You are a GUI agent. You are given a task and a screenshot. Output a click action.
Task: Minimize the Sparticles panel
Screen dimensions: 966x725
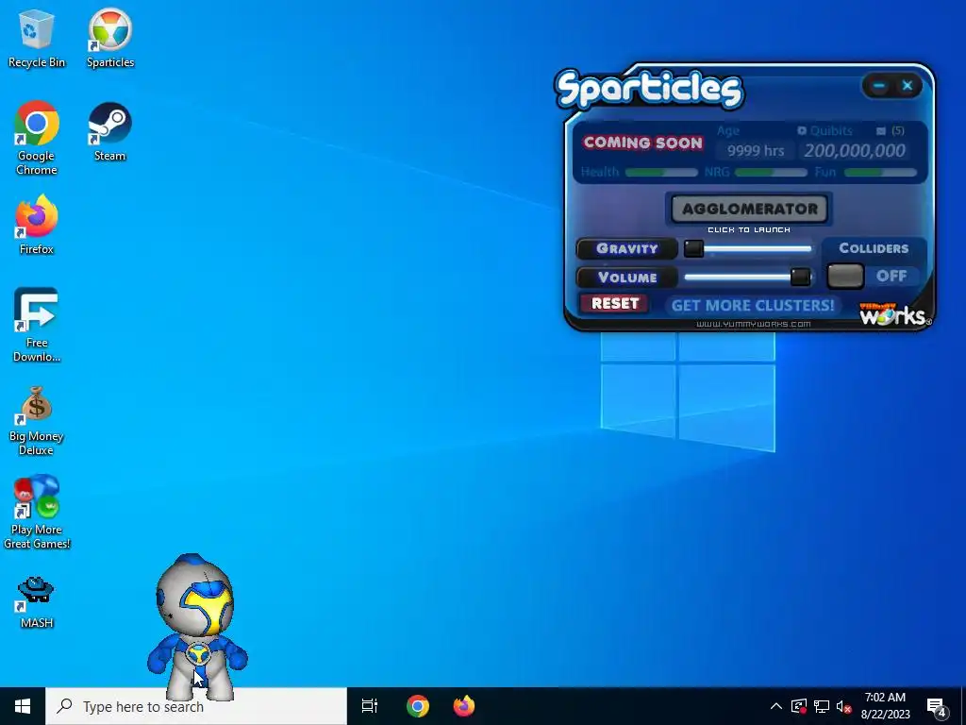pyautogui.click(x=878, y=86)
